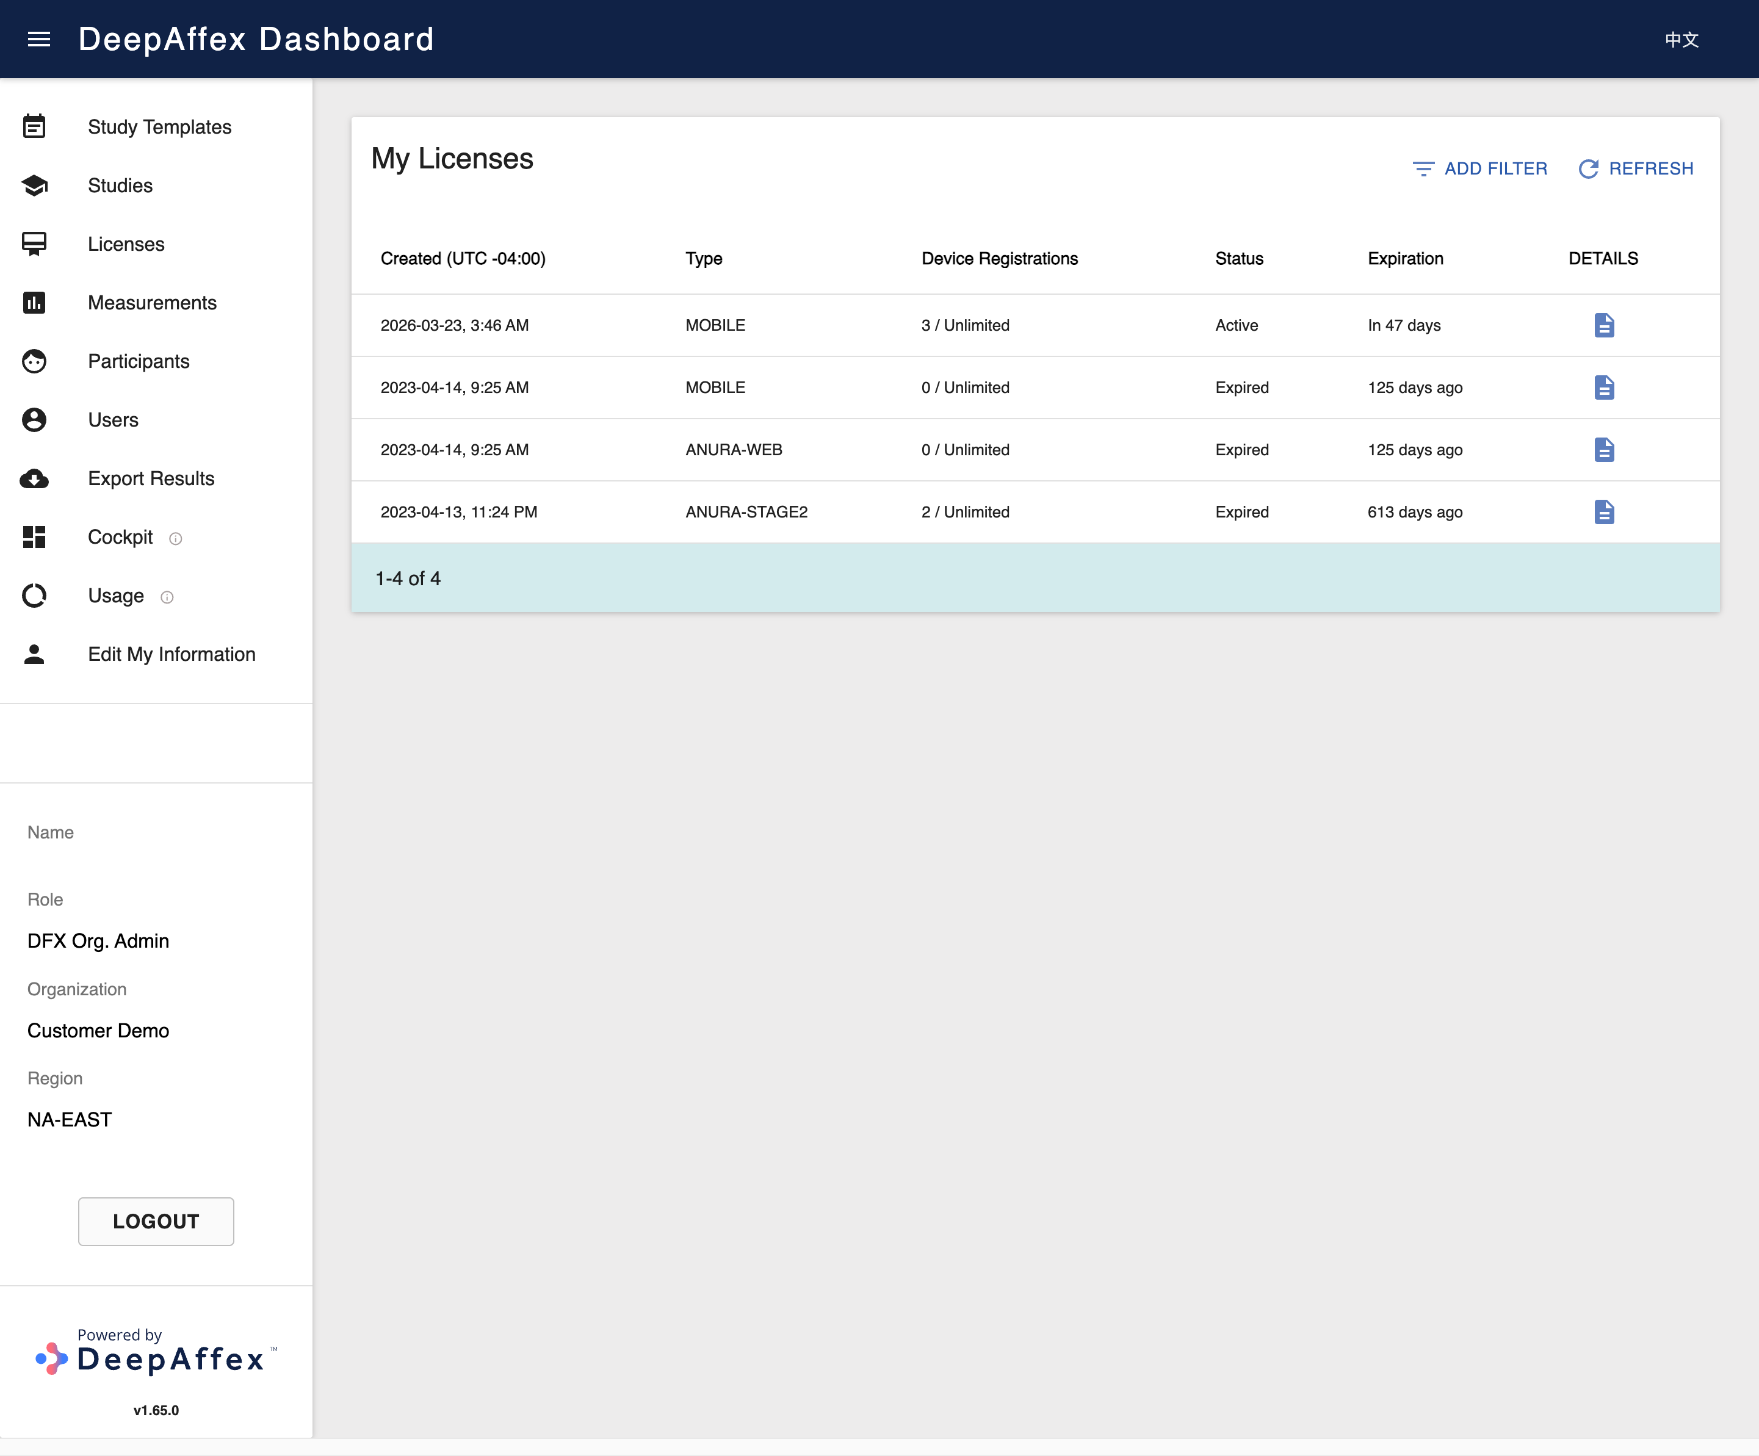
Task: Click the Cockpit dashboard icon
Action: 34,536
